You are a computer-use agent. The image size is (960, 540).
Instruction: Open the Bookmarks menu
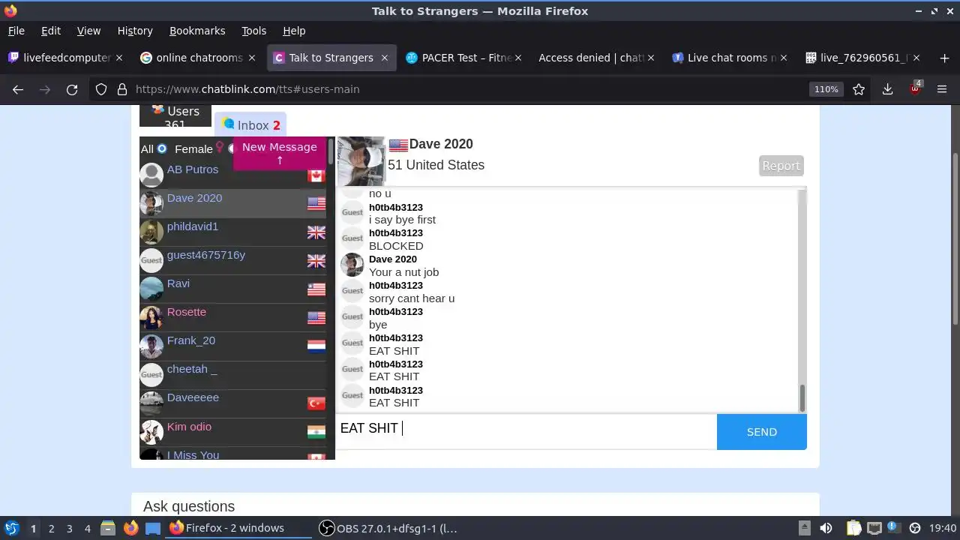[197, 31]
